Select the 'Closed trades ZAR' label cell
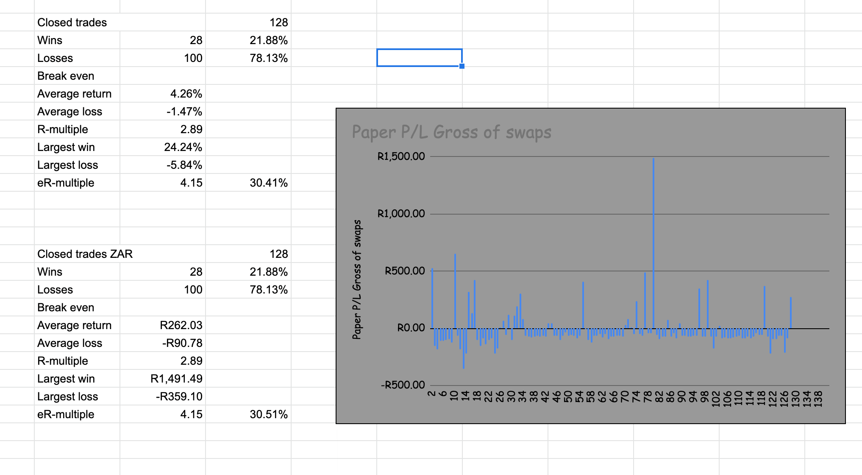This screenshot has height=475, width=862. pos(85,254)
